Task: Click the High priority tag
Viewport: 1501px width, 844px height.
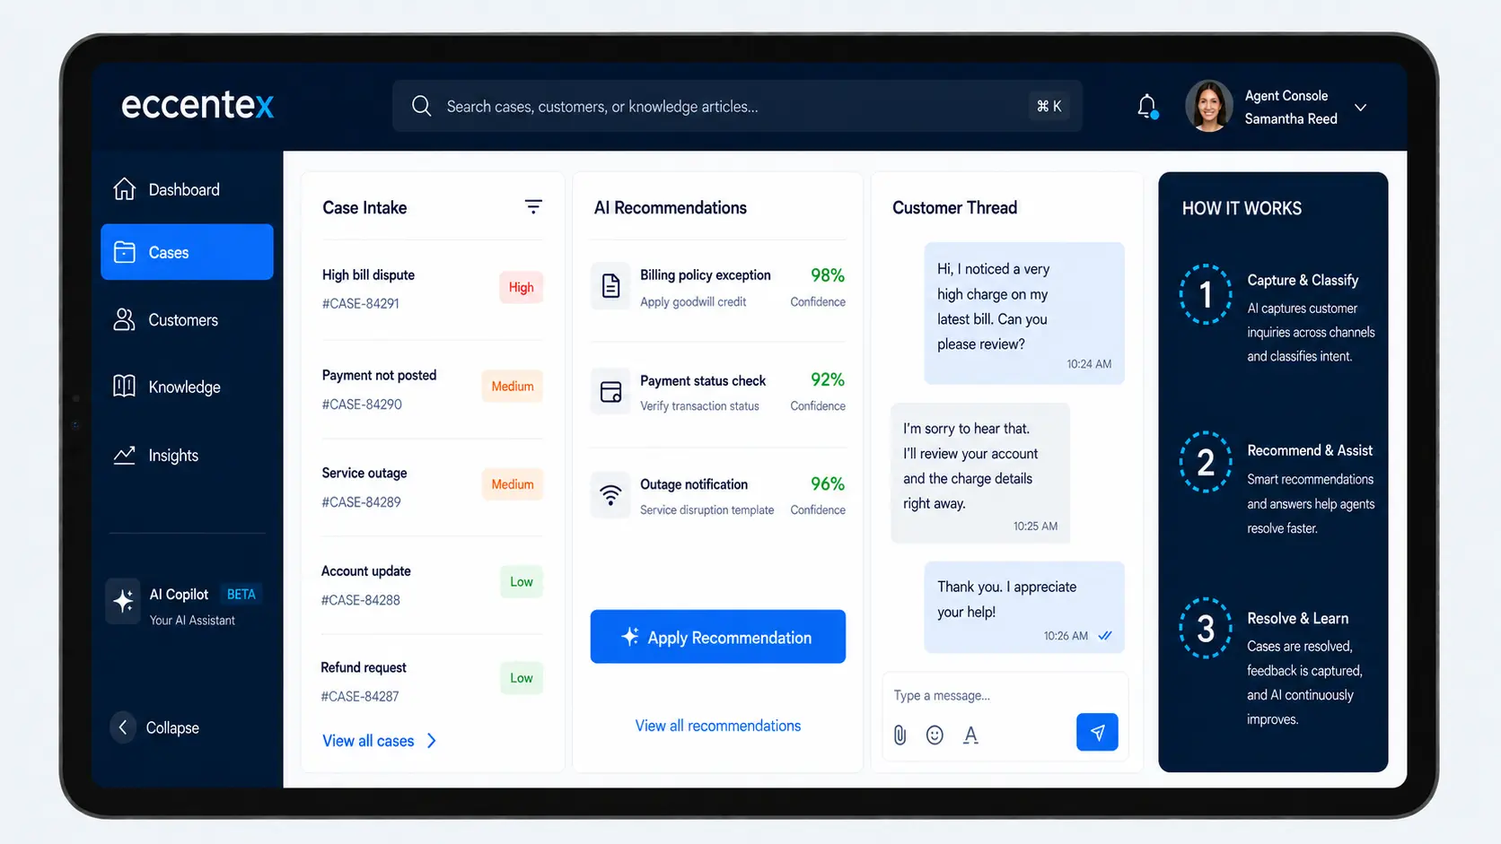Action: coord(521,287)
